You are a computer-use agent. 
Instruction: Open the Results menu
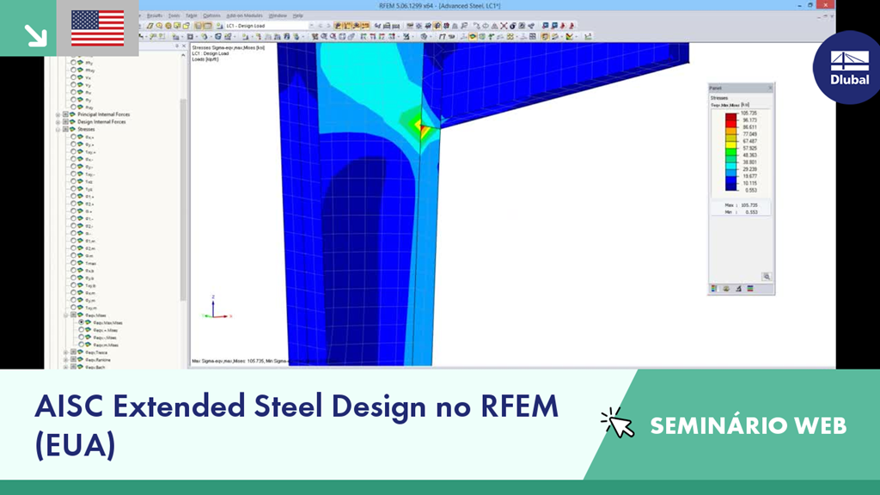(x=155, y=15)
